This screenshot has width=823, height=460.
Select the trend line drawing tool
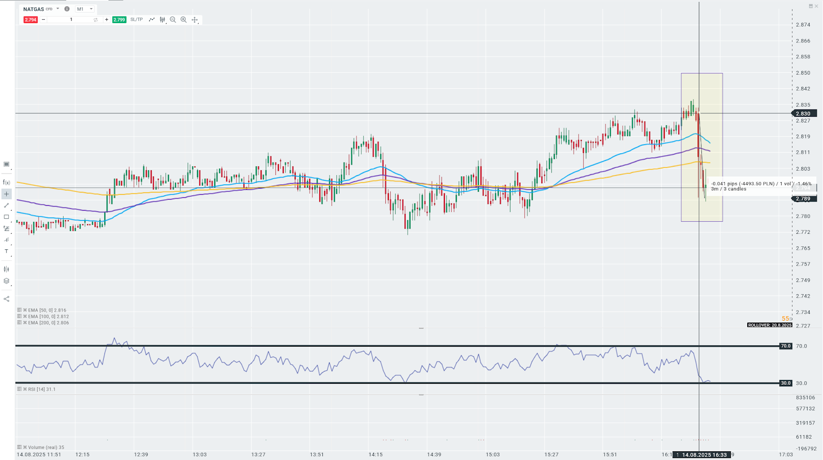6,205
